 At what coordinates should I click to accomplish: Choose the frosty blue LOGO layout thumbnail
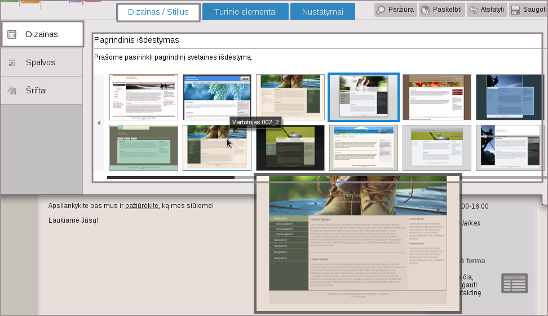click(x=217, y=97)
